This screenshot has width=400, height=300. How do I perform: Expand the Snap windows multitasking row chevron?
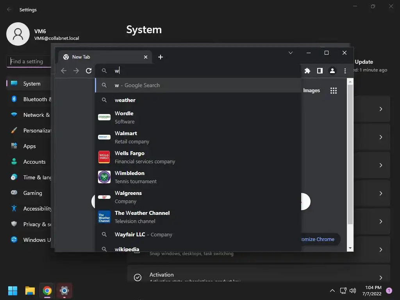tap(380, 250)
